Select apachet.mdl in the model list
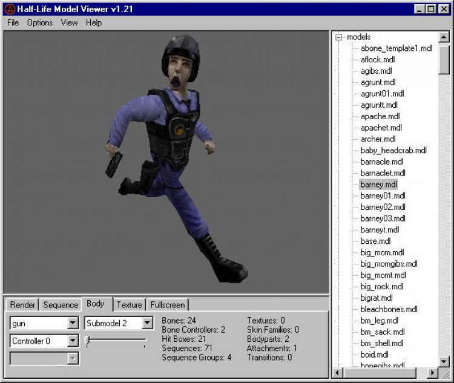The image size is (454, 383). tap(381, 128)
